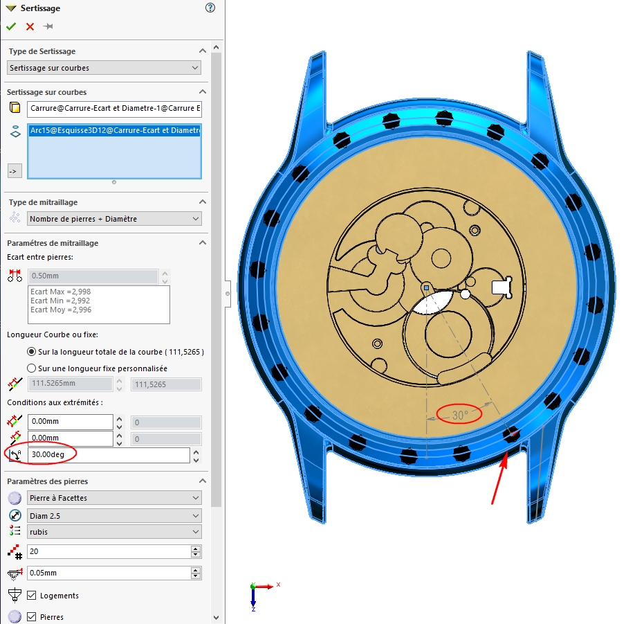Click the angle icon next to 30.00deg

coord(15,455)
